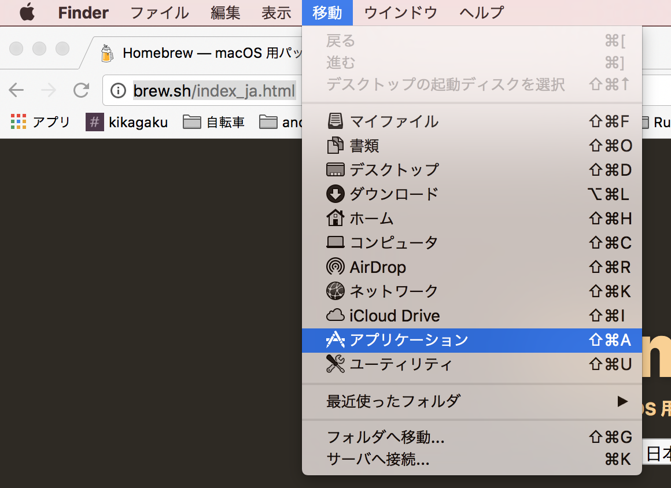671x488 pixels.
Task: Open the Apple menu
Action: point(27,12)
